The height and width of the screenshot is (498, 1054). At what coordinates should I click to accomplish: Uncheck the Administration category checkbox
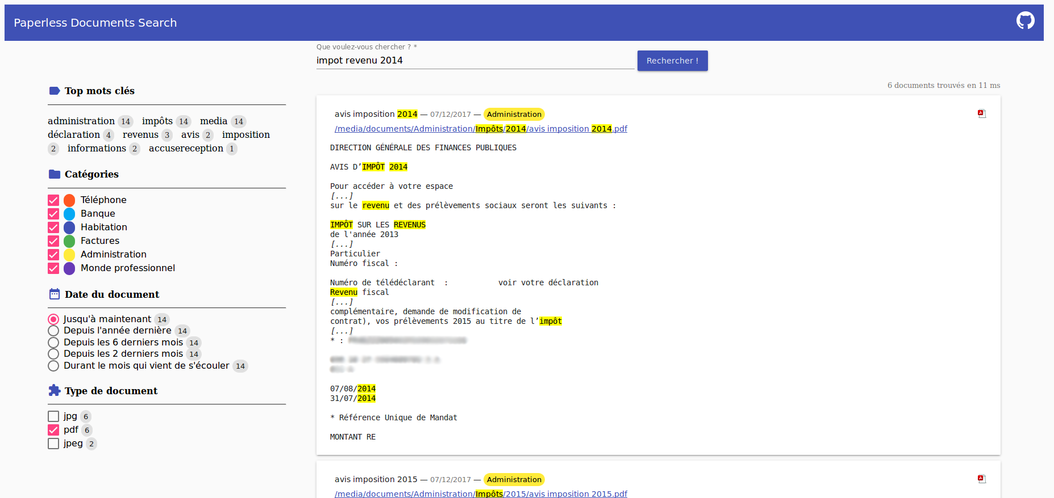coord(53,255)
